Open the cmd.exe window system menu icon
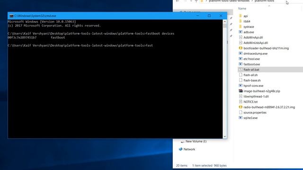 coord(11,16)
